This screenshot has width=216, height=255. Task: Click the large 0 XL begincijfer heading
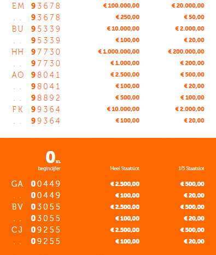coord(53,157)
